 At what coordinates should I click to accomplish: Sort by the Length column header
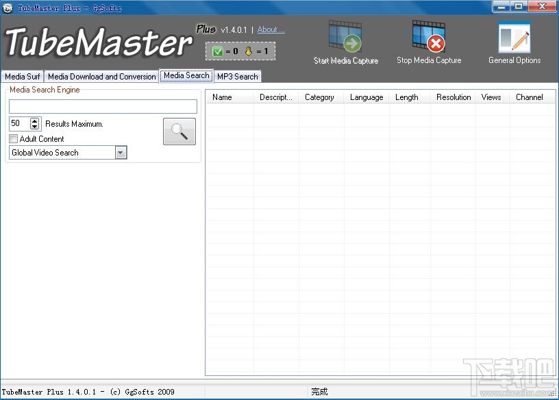point(409,97)
